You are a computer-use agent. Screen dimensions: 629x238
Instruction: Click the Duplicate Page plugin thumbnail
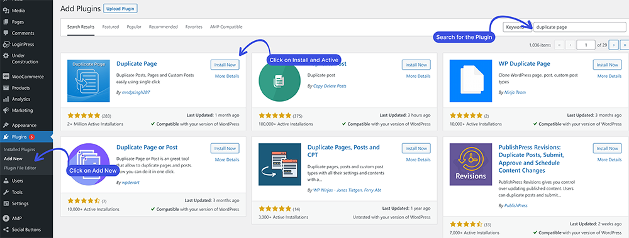pyautogui.click(x=88, y=81)
